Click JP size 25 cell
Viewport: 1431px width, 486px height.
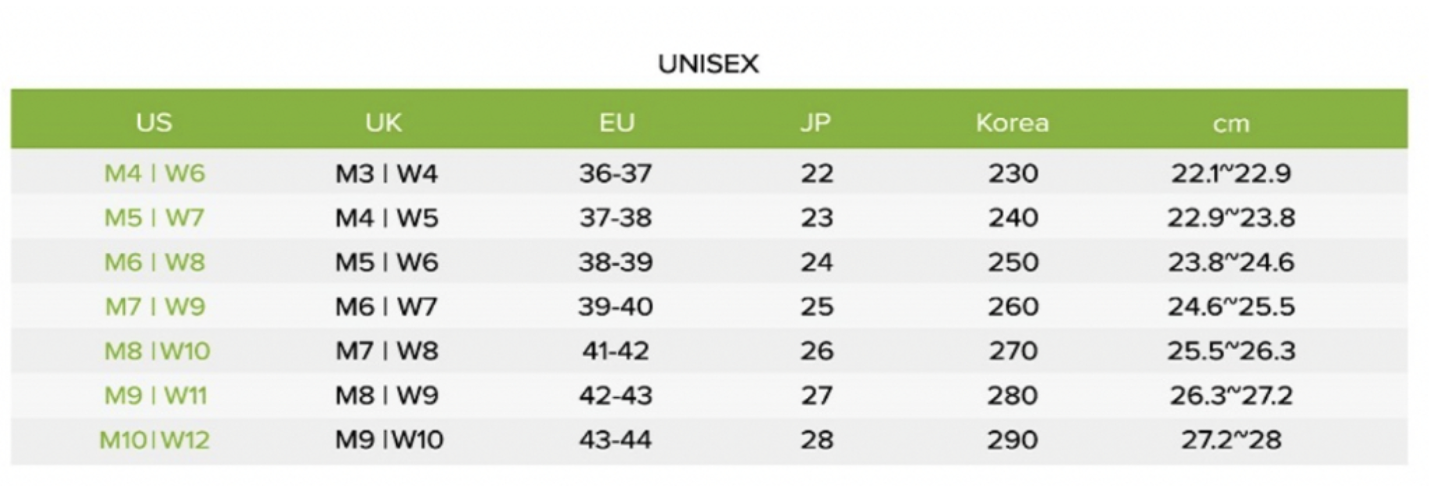point(817,307)
